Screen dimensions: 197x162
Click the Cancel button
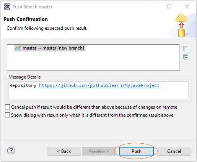pos(174,151)
